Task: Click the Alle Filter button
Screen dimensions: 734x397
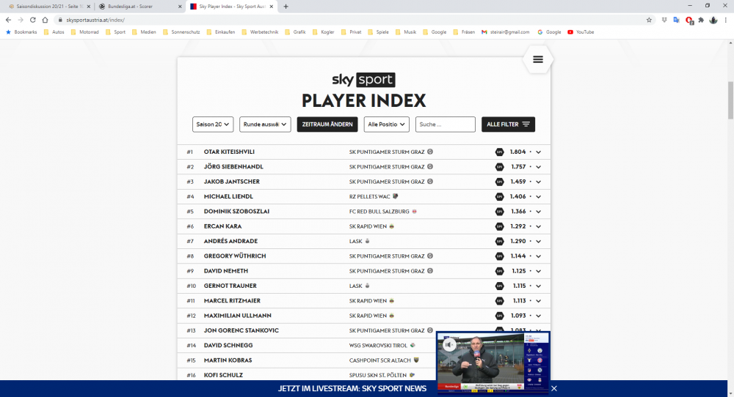Action: point(508,125)
